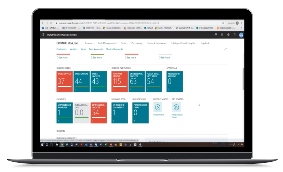Expand the Popdock menu
Viewport: 283px width, 172px height.
(x=206, y=43)
